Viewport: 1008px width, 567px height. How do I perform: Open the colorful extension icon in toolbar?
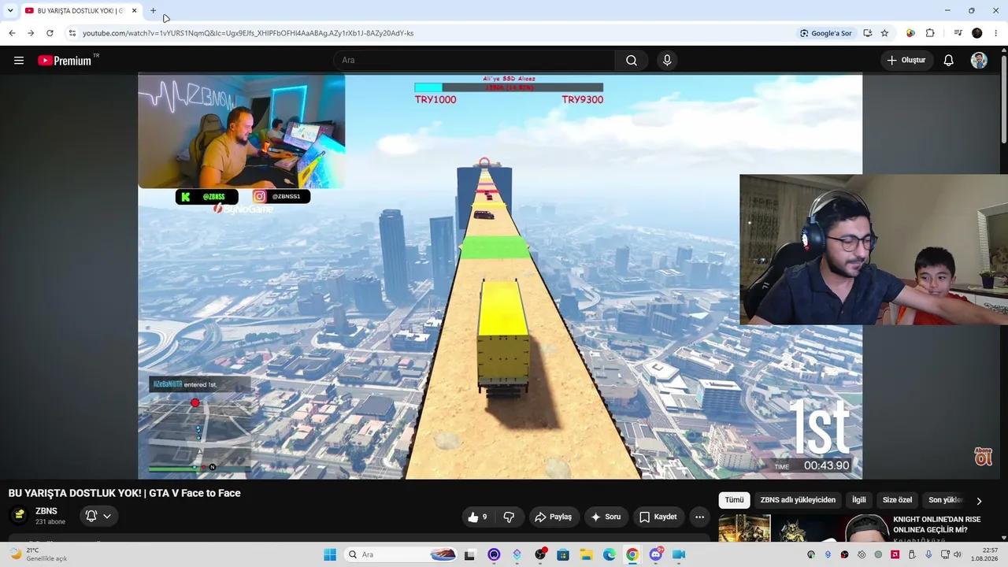coord(910,33)
